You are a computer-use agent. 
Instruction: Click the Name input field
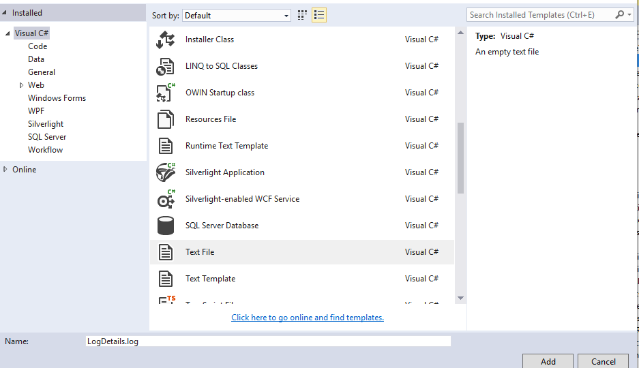click(x=267, y=341)
